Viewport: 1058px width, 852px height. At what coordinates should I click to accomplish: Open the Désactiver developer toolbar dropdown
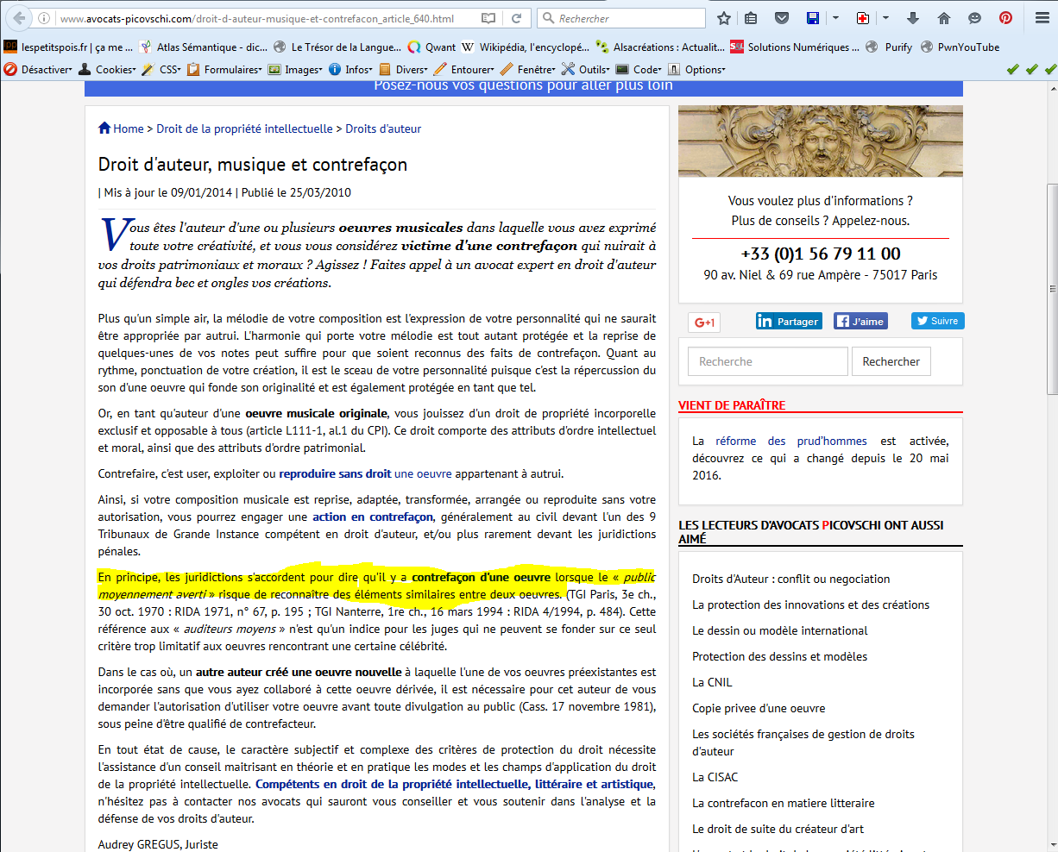[40, 70]
